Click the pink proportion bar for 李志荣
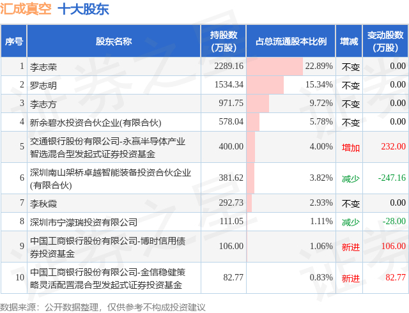The image size is (409, 313). [x=275, y=66]
